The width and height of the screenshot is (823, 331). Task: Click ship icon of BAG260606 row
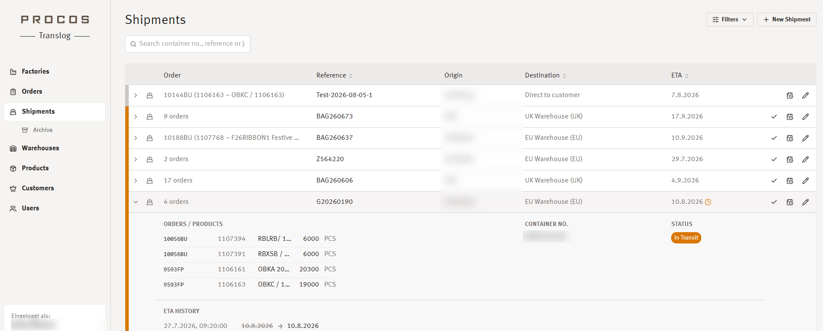150,181
